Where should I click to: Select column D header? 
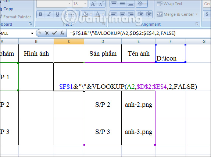103,41
